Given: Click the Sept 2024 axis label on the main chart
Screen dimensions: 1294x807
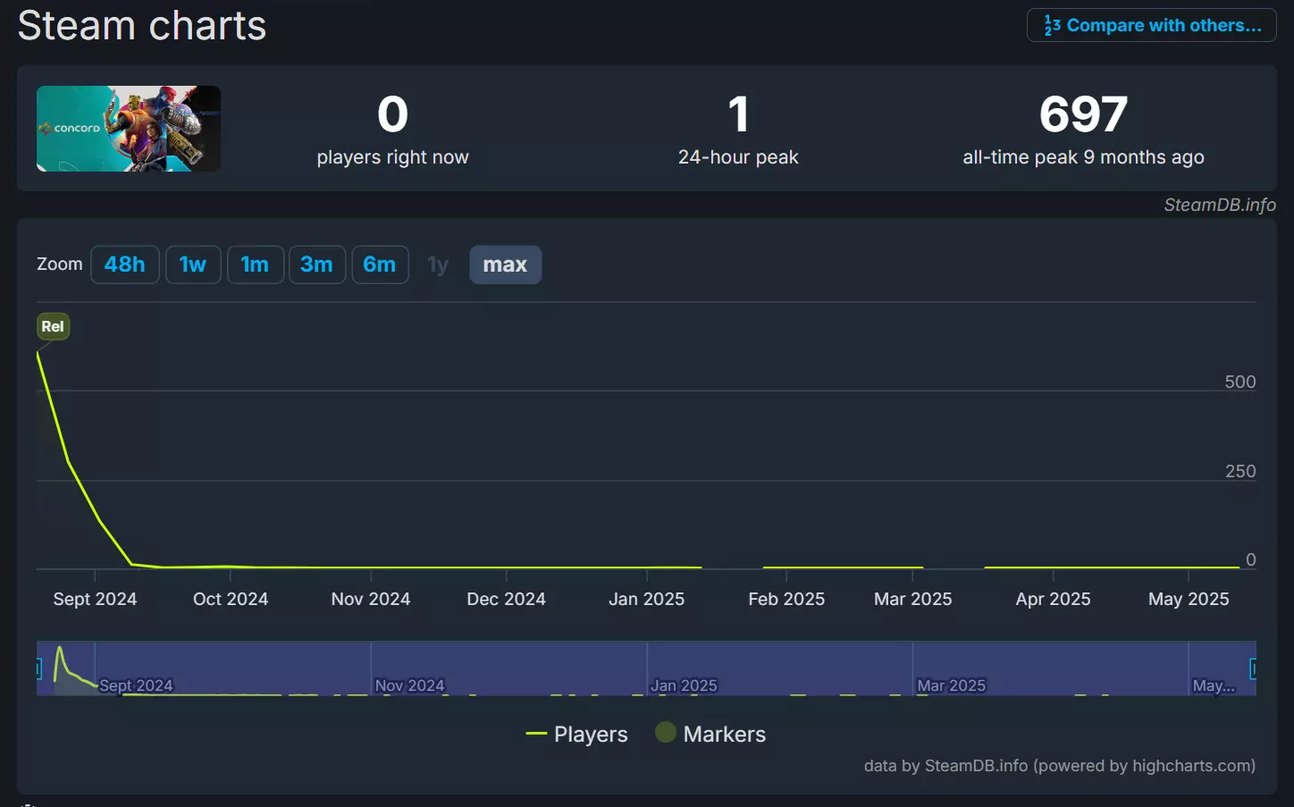Looking at the screenshot, I should [x=95, y=599].
